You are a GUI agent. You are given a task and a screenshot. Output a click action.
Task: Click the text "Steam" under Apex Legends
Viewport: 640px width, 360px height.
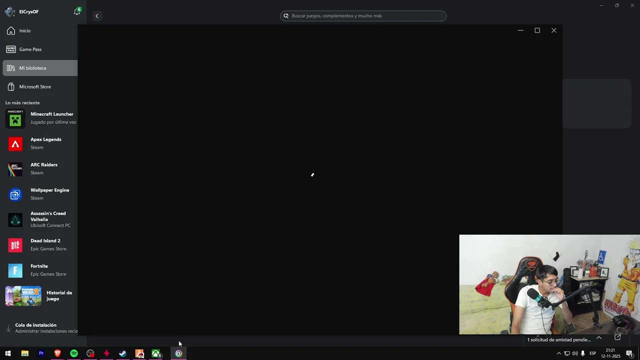[x=37, y=147]
